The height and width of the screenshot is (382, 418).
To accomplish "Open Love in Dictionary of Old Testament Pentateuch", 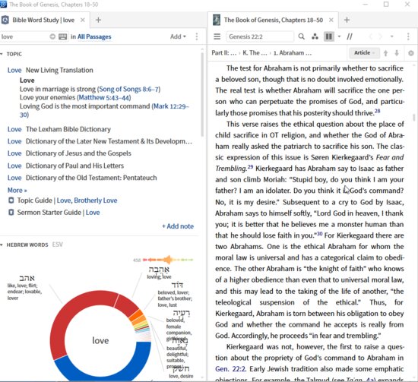I will (x=14, y=178).
